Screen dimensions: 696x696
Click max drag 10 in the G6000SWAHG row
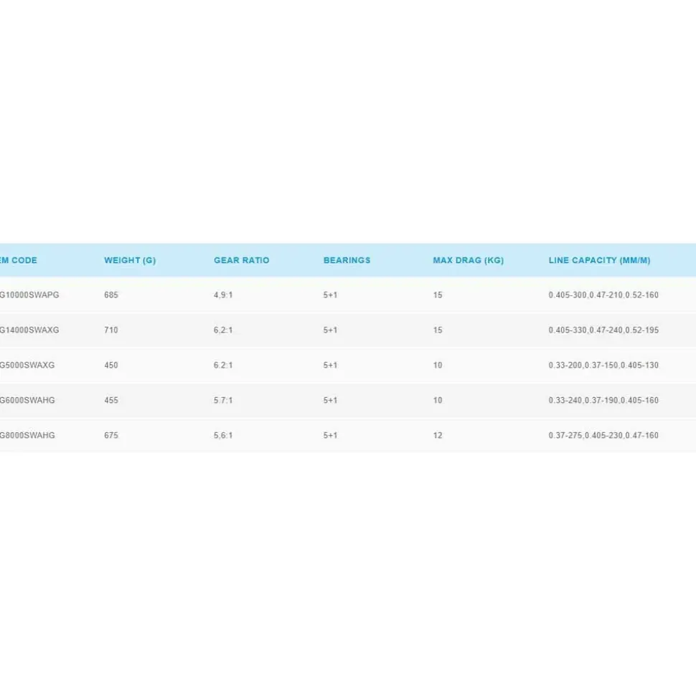438,401
